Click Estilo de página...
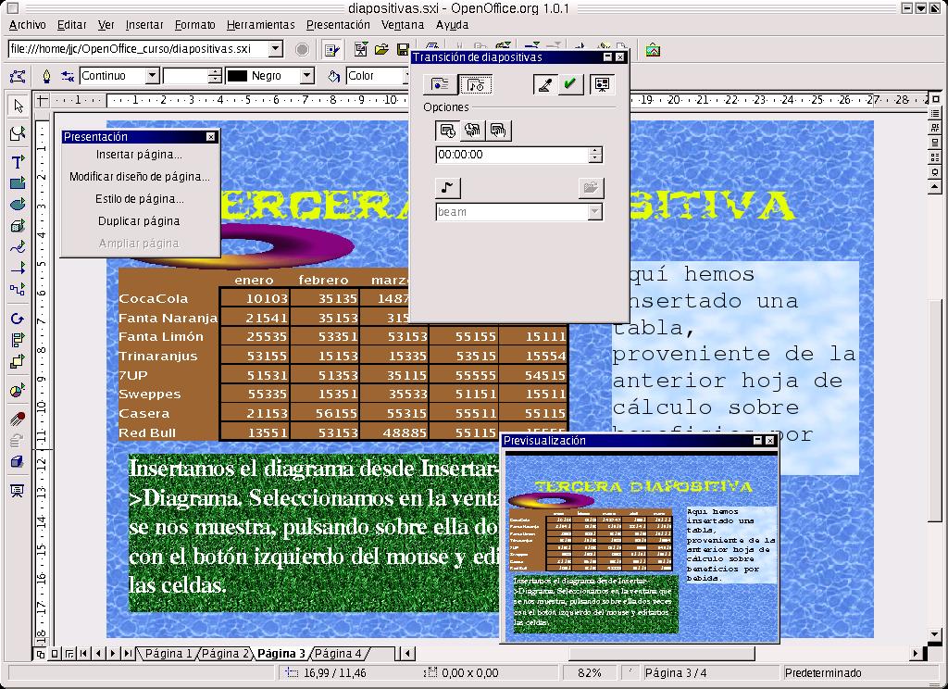Screen dimensions: 948x689 (x=139, y=199)
